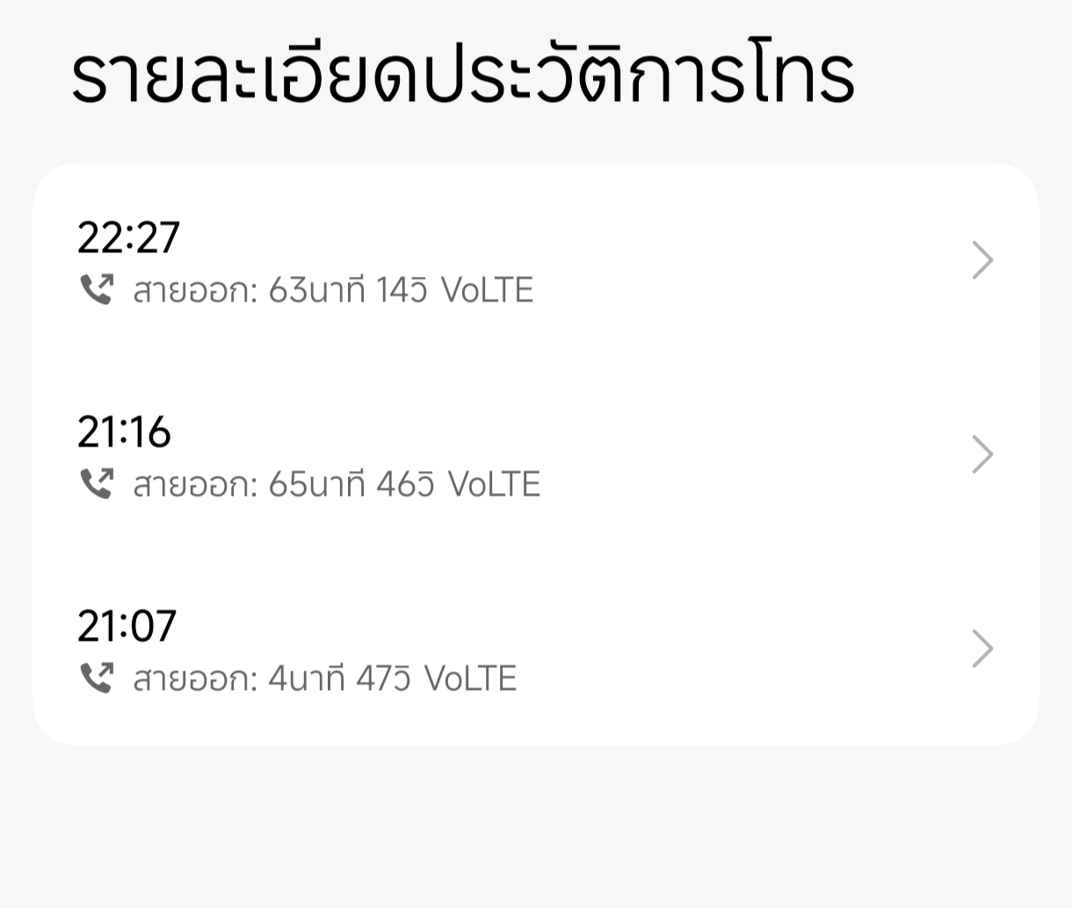
Task: Select the 21:07 time label
Action: (x=127, y=626)
